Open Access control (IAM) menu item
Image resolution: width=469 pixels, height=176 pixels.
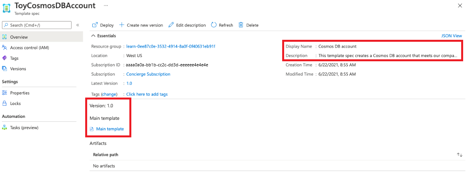pos(41,48)
